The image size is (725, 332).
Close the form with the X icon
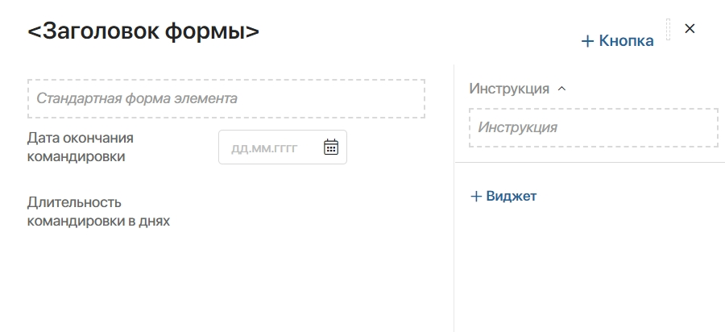pyautogui.click(x=690, y=28)
